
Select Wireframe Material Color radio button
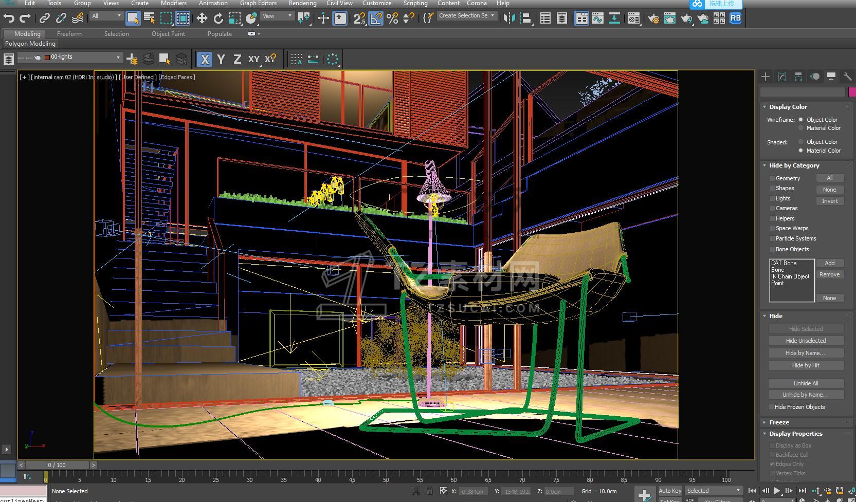click(800, 128)
